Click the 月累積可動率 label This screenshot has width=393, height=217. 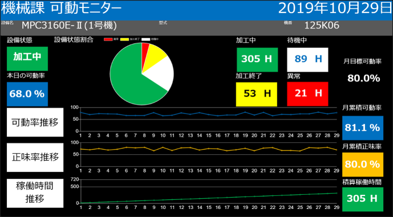(362, 108)
